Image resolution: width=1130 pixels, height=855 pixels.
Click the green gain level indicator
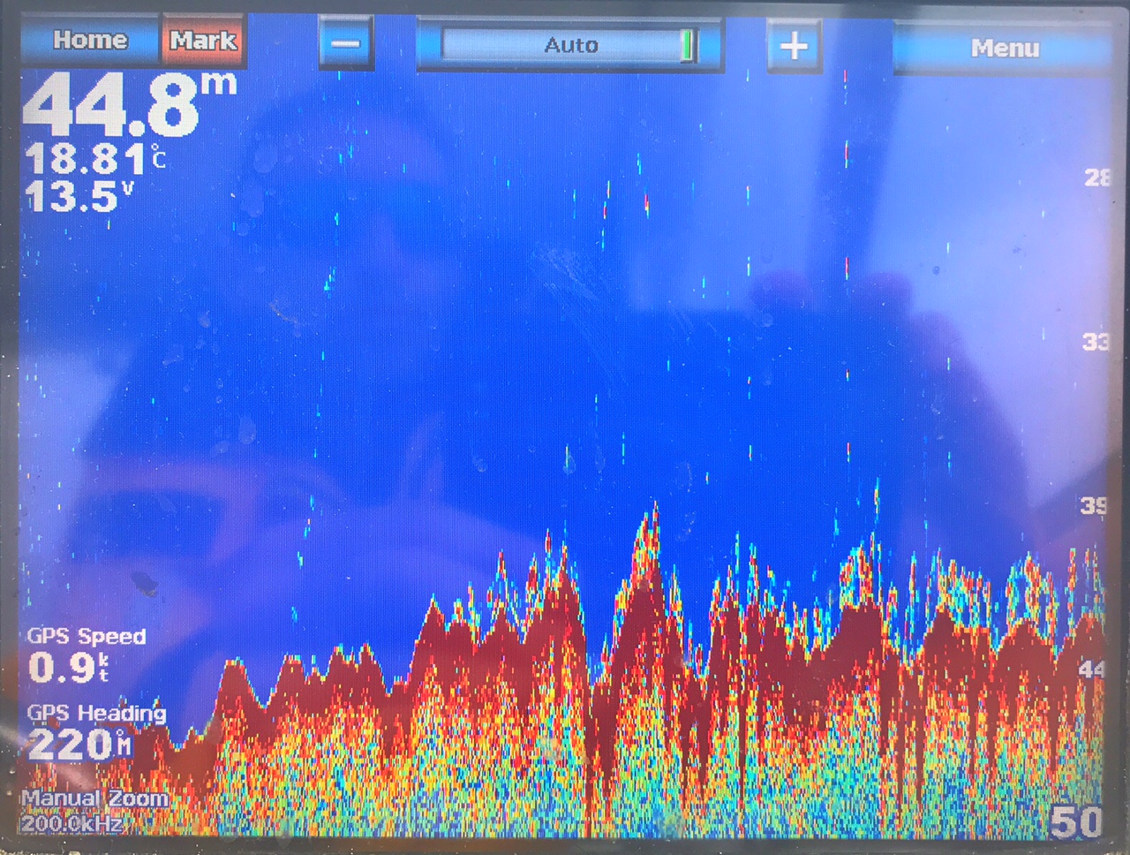687,46
